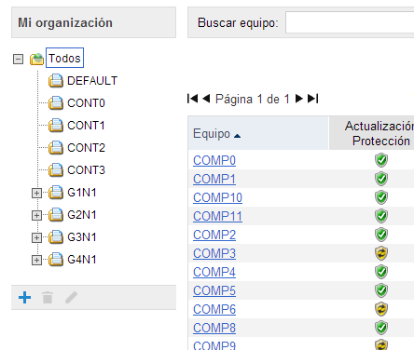Click the G1N1 group folder icon
414x350 pixels.
point(56,193)
